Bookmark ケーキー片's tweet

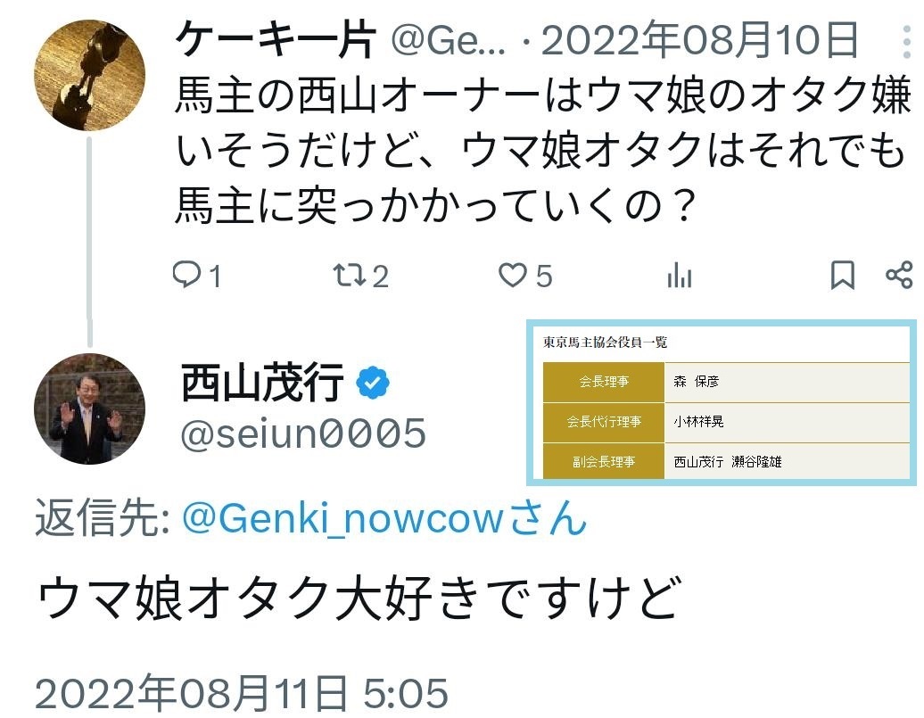point(842,276)
